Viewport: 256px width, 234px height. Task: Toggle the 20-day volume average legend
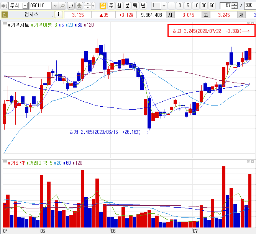click(58, 163)
